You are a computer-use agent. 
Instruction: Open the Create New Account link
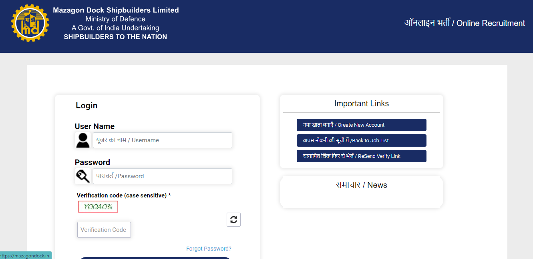tap(362, 125)
